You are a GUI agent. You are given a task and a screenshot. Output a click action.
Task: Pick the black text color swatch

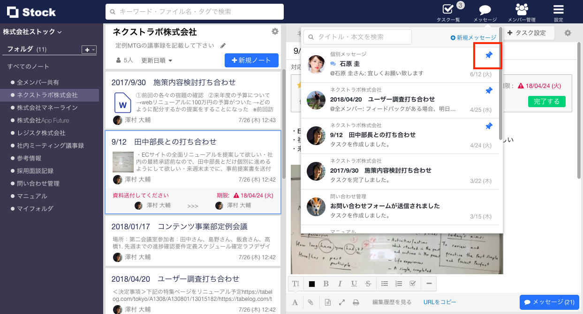tap(312, 283)
